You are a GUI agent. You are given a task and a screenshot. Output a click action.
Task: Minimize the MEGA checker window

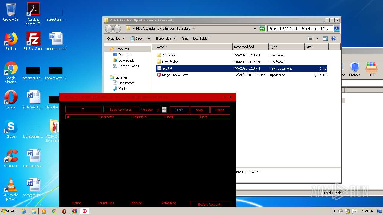225,97
